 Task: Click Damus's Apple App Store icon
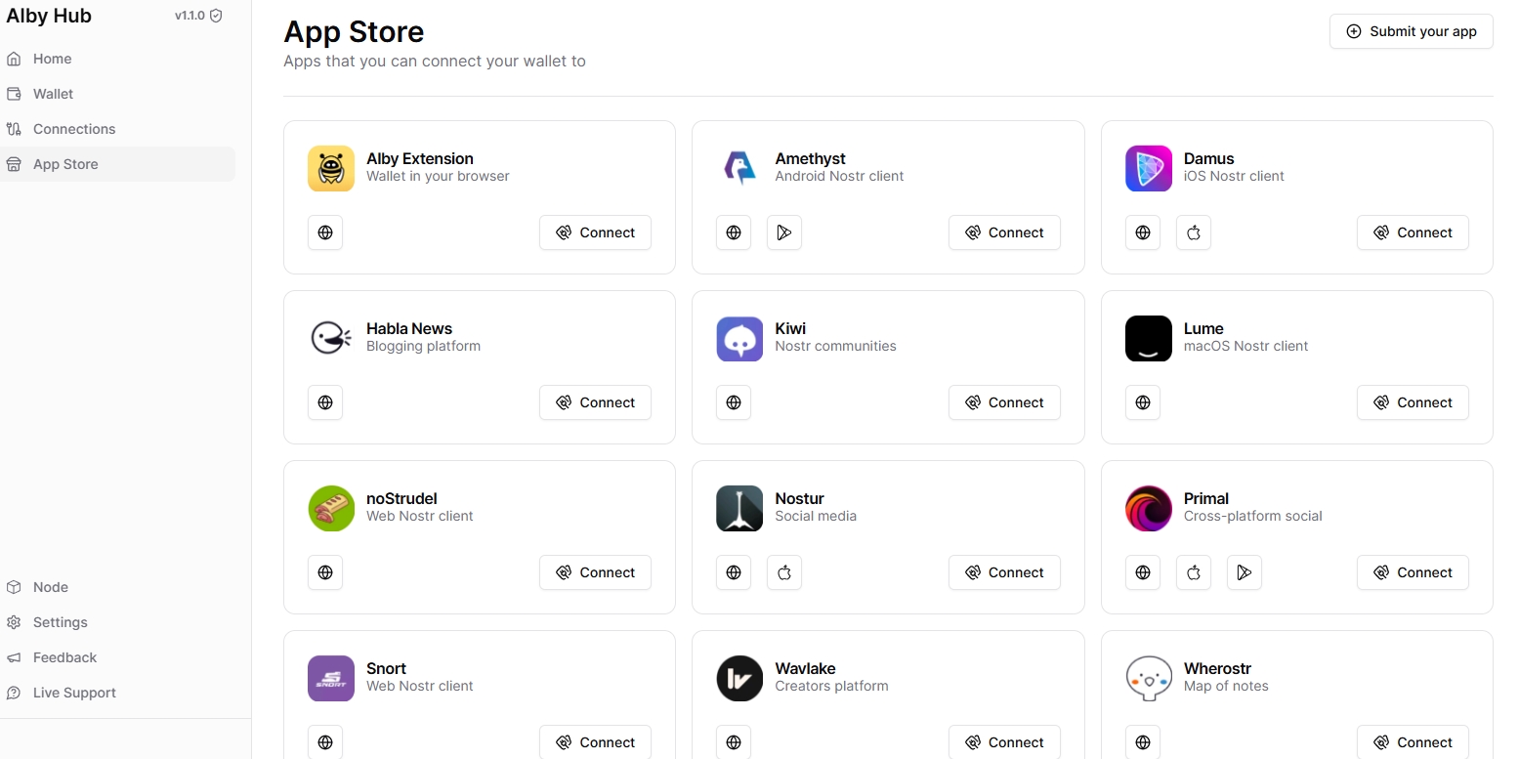click(1193, 232)
